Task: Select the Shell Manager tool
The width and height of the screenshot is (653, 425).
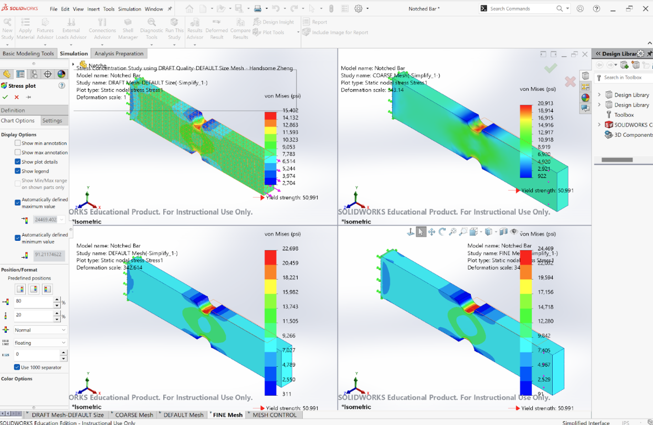Action: 128,29
